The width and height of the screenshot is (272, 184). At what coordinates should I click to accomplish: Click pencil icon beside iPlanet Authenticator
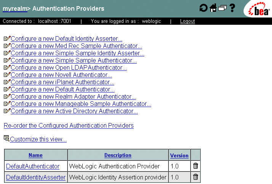pos(7,82)
